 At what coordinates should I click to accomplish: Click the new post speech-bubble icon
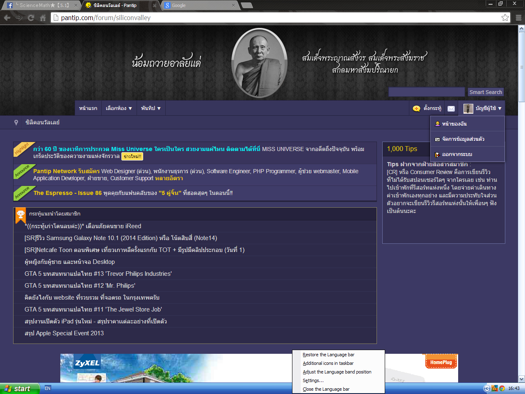pos(416,108)
